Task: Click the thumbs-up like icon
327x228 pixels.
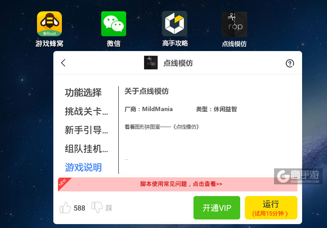Action: 65,207
